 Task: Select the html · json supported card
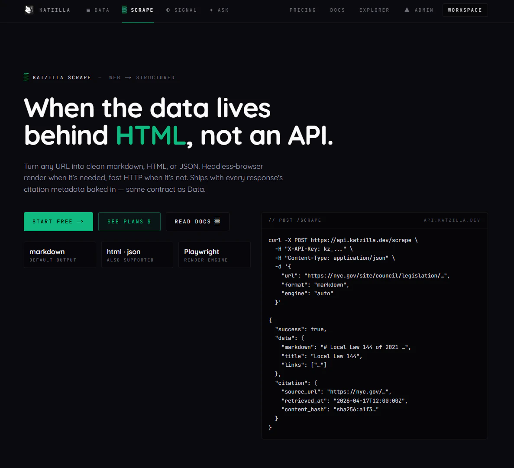pyautogui.click(x=137, y=255)
